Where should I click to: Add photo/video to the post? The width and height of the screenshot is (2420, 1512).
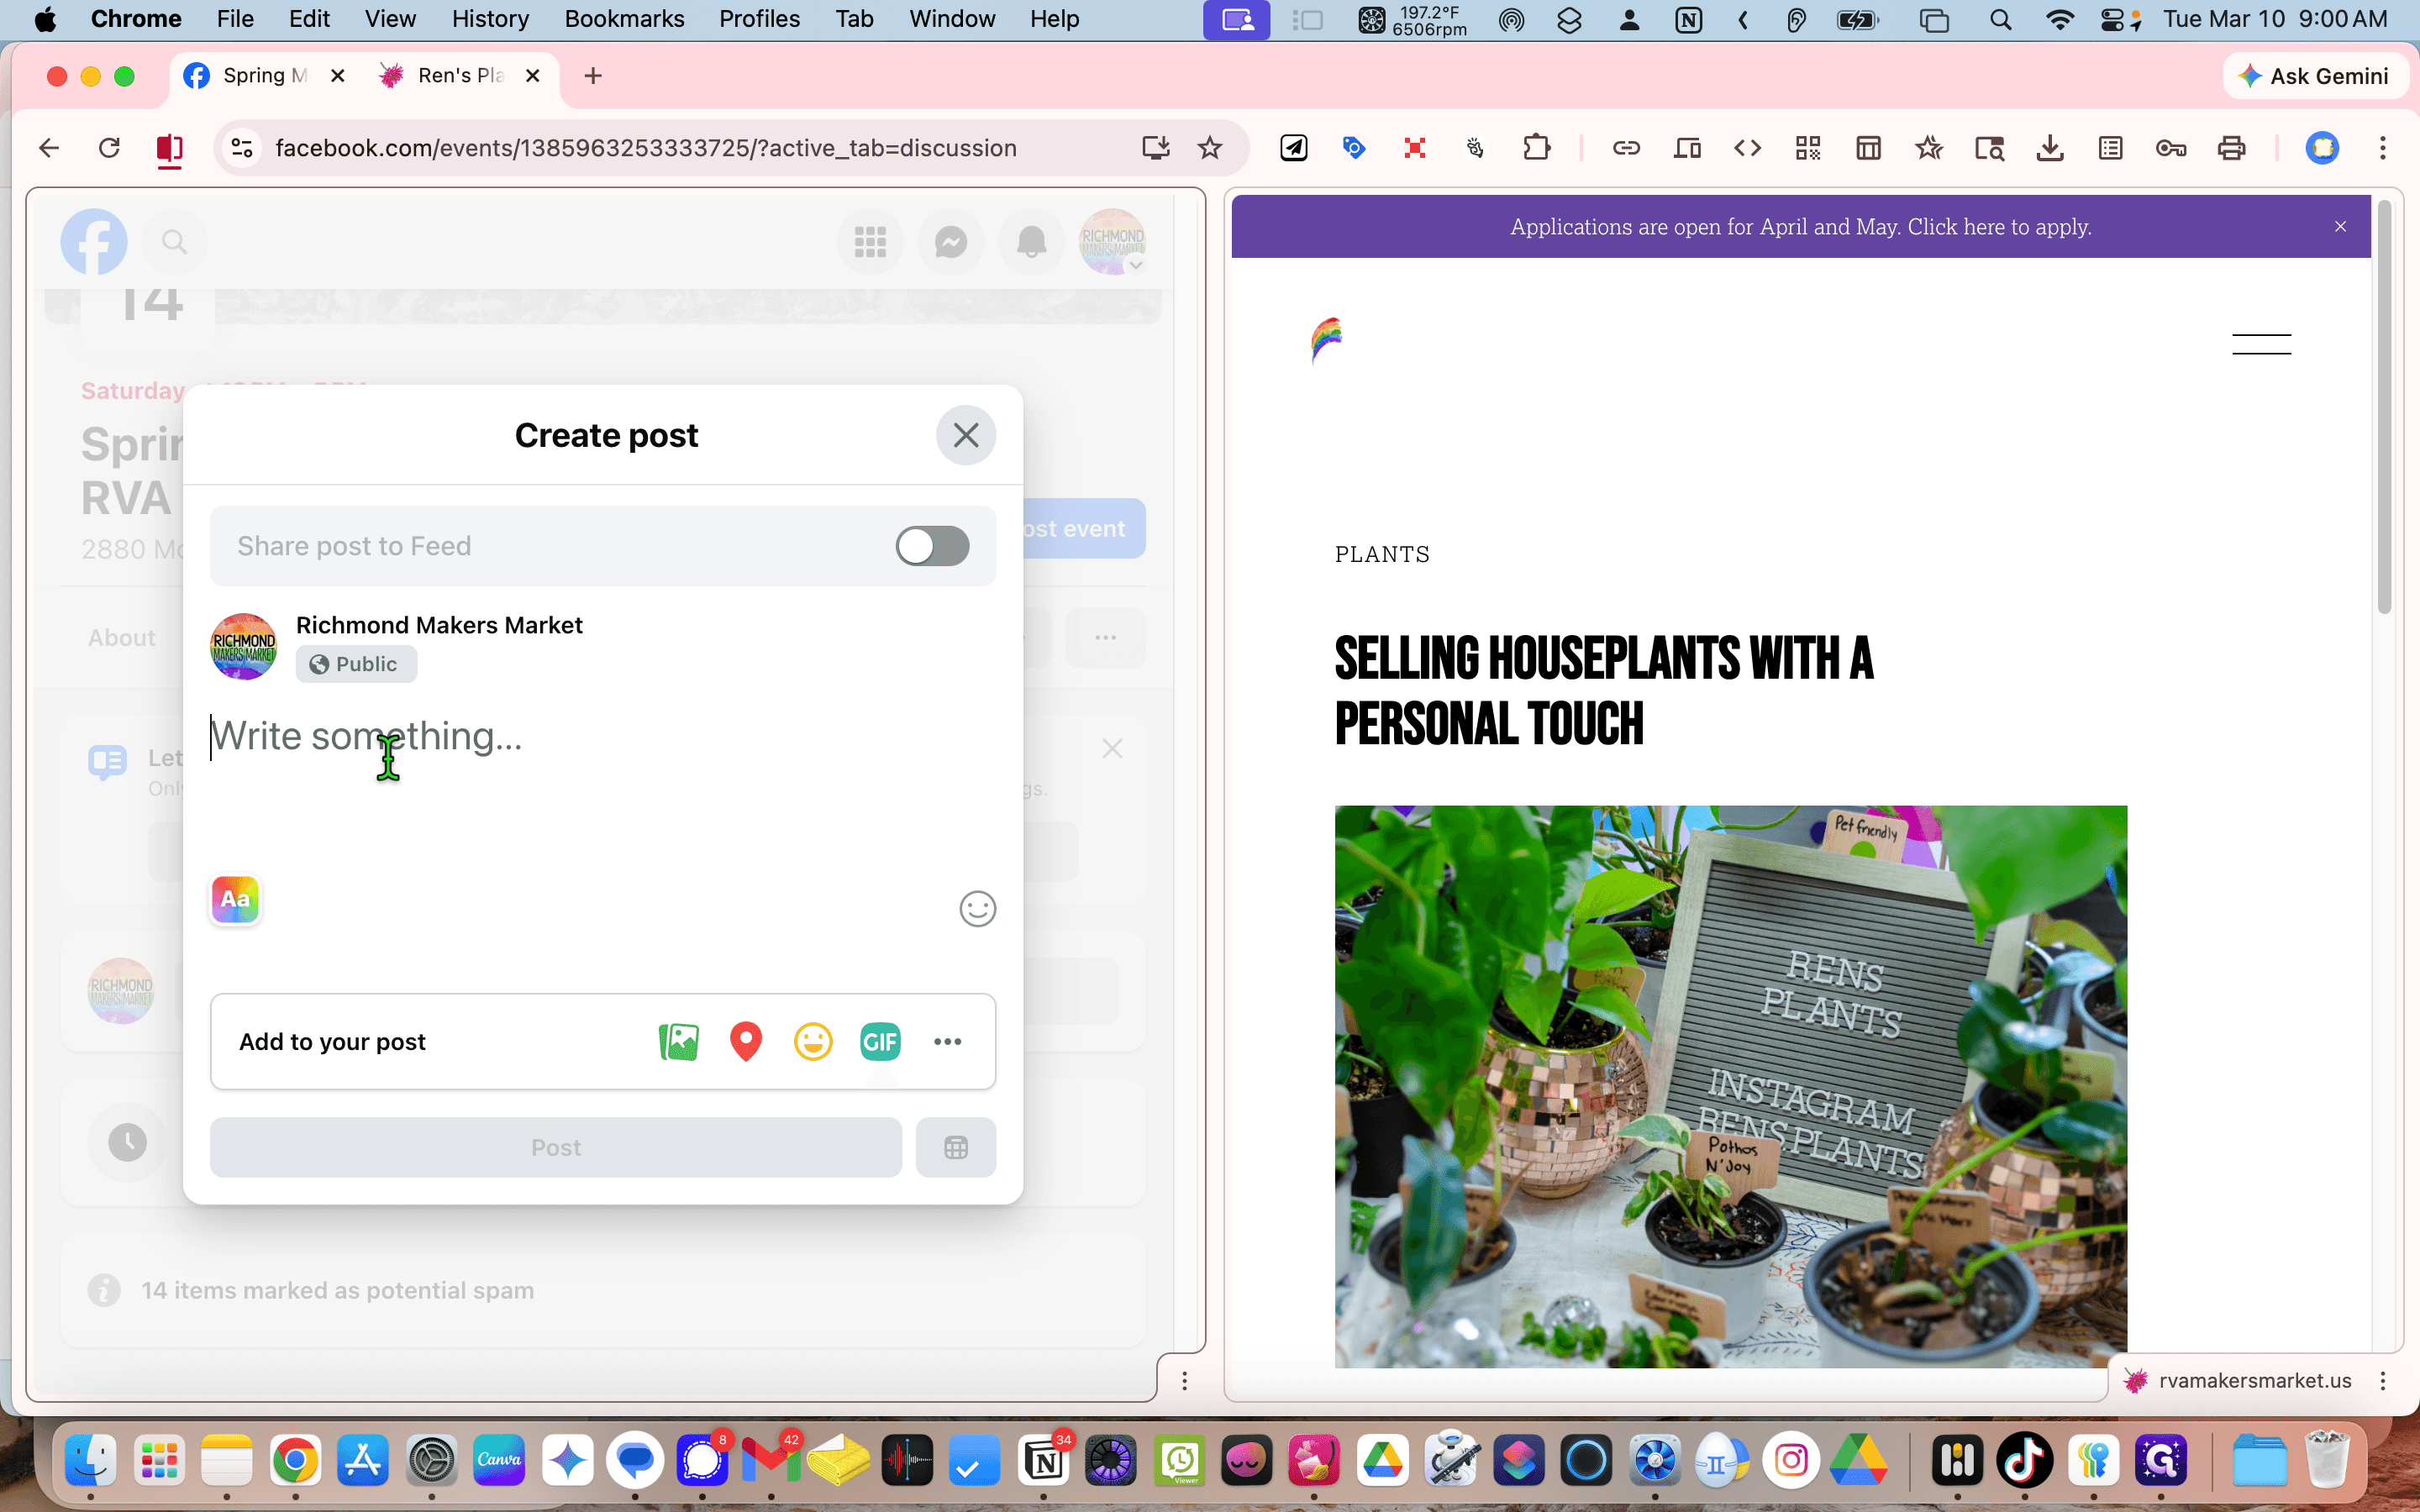click(x=679, y=1041)
